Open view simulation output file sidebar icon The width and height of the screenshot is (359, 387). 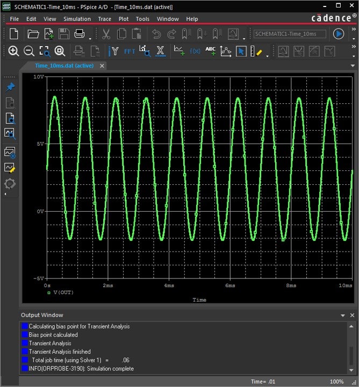coord(10,118)
